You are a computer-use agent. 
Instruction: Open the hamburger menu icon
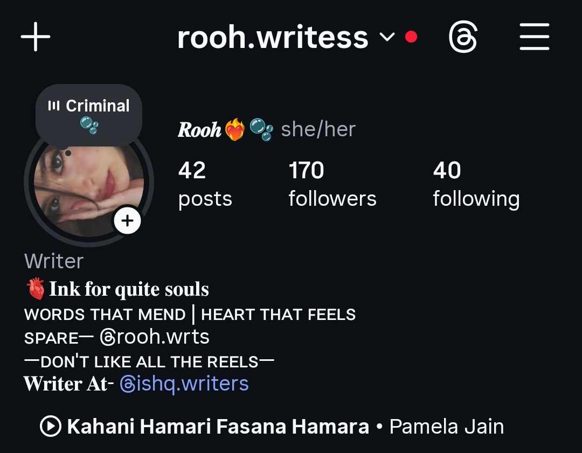point(534,37)
